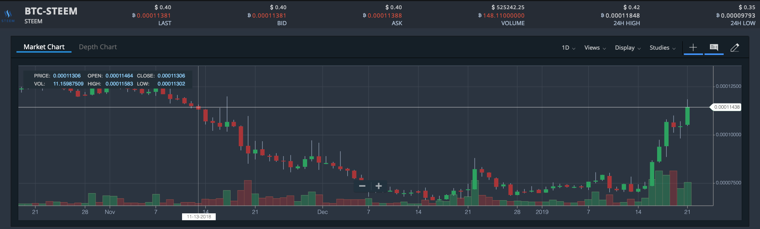Click the 24H HIGH 0.00011848 value
The height and width of the screenshot is (229, 760).
click(x=622, y=16)
